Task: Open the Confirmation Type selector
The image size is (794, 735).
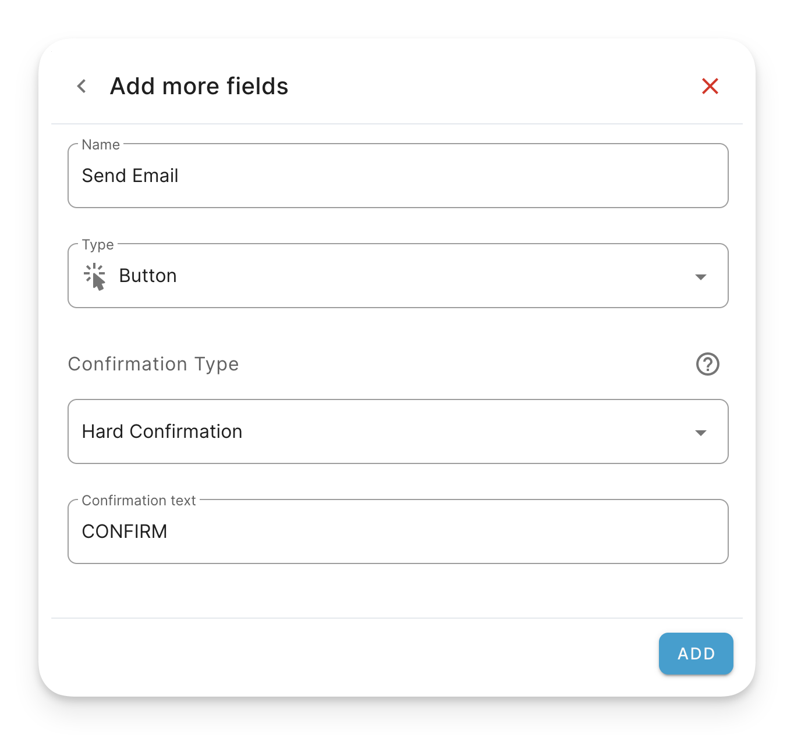Action: pos(398,431)
